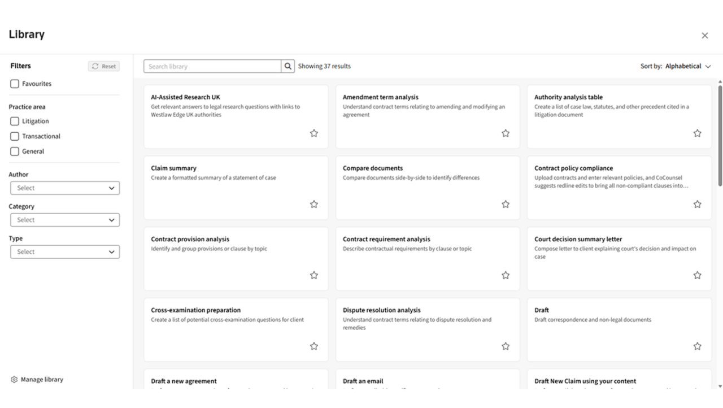
Task: Favourite the AI-Assisted Research UK card star
Action: click(314, 133)
